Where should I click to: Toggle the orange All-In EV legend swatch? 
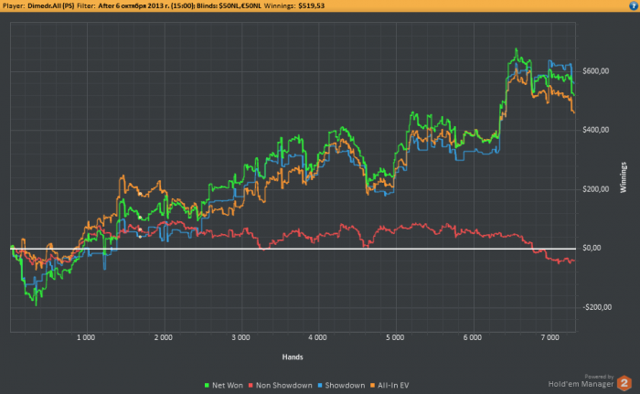pos(372,386)
